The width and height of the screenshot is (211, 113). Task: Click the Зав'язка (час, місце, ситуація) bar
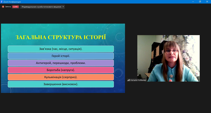click(x=61, y=49)
